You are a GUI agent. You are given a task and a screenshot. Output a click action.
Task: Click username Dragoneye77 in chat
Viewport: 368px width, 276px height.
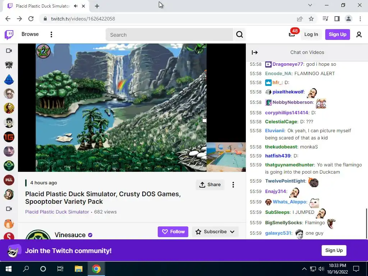click(288, 64)
